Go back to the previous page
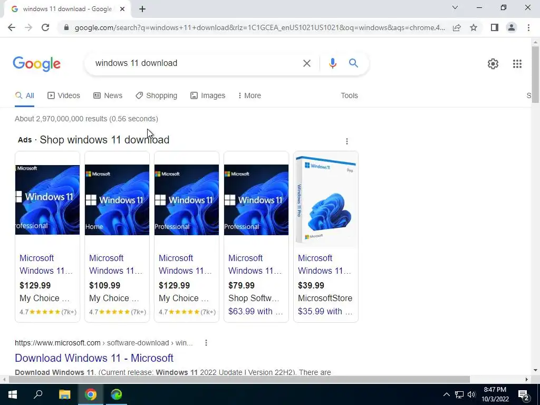 [12, 27]
